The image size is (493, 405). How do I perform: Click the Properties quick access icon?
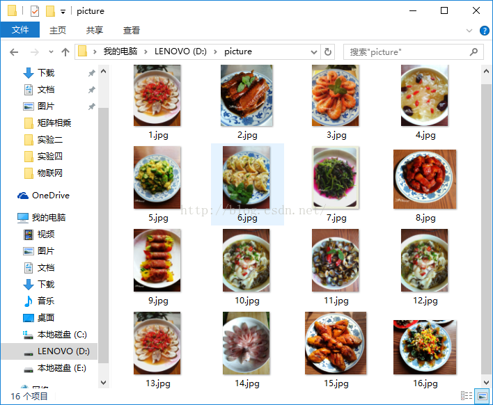coord(35,11)
